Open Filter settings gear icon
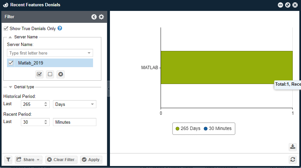The image size is (301, 168). point(101,17)
